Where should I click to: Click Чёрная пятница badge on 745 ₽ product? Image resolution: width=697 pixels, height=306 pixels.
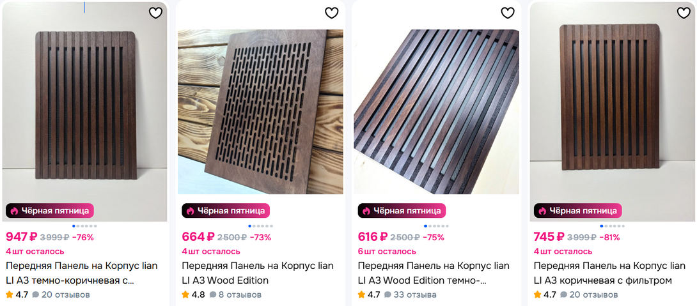click(577, 211)
